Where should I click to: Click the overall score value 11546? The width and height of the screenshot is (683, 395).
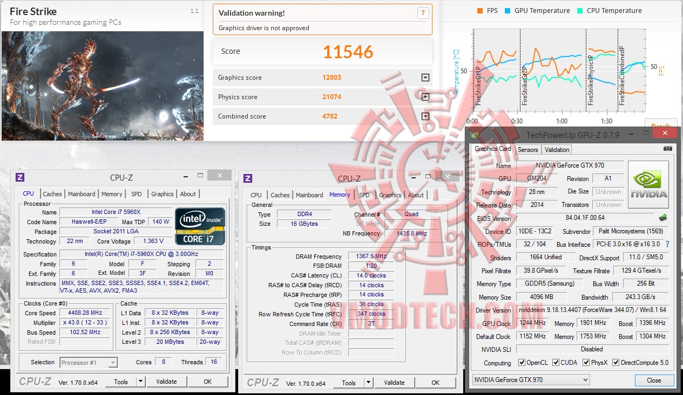tap(348, 52)
